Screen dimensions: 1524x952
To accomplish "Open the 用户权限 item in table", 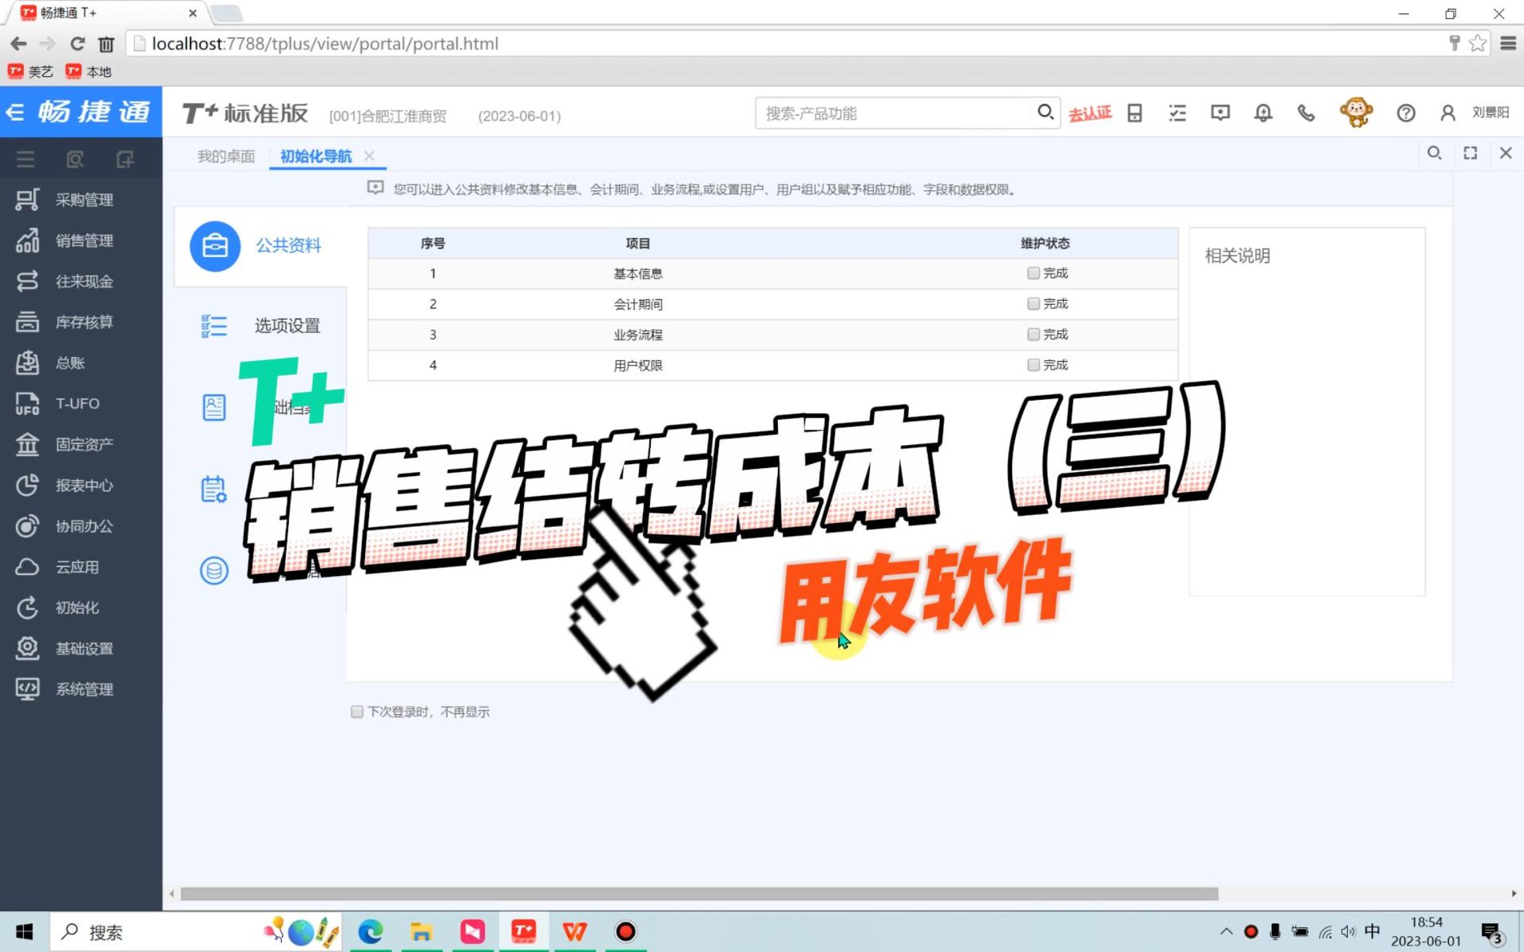I will 638,365.
